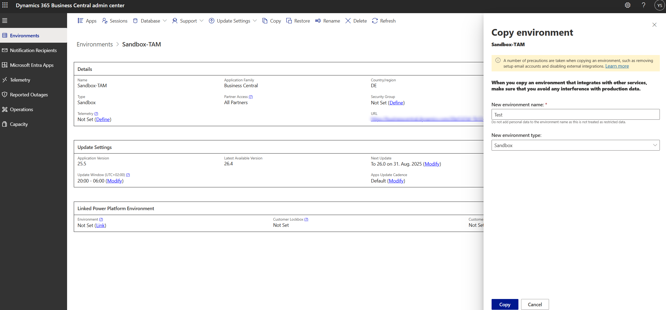Click the Learn more link
Image resolution: width=666 pixels, height=310 pixels.
pos(617,66)
